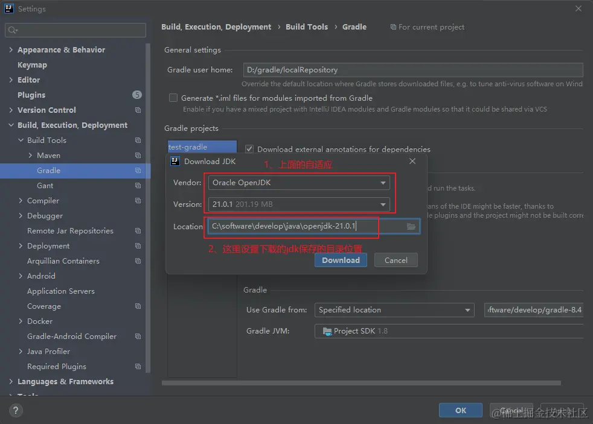Close the Download JDK dialog
The image size is (593, 424).
click(412, 161)
